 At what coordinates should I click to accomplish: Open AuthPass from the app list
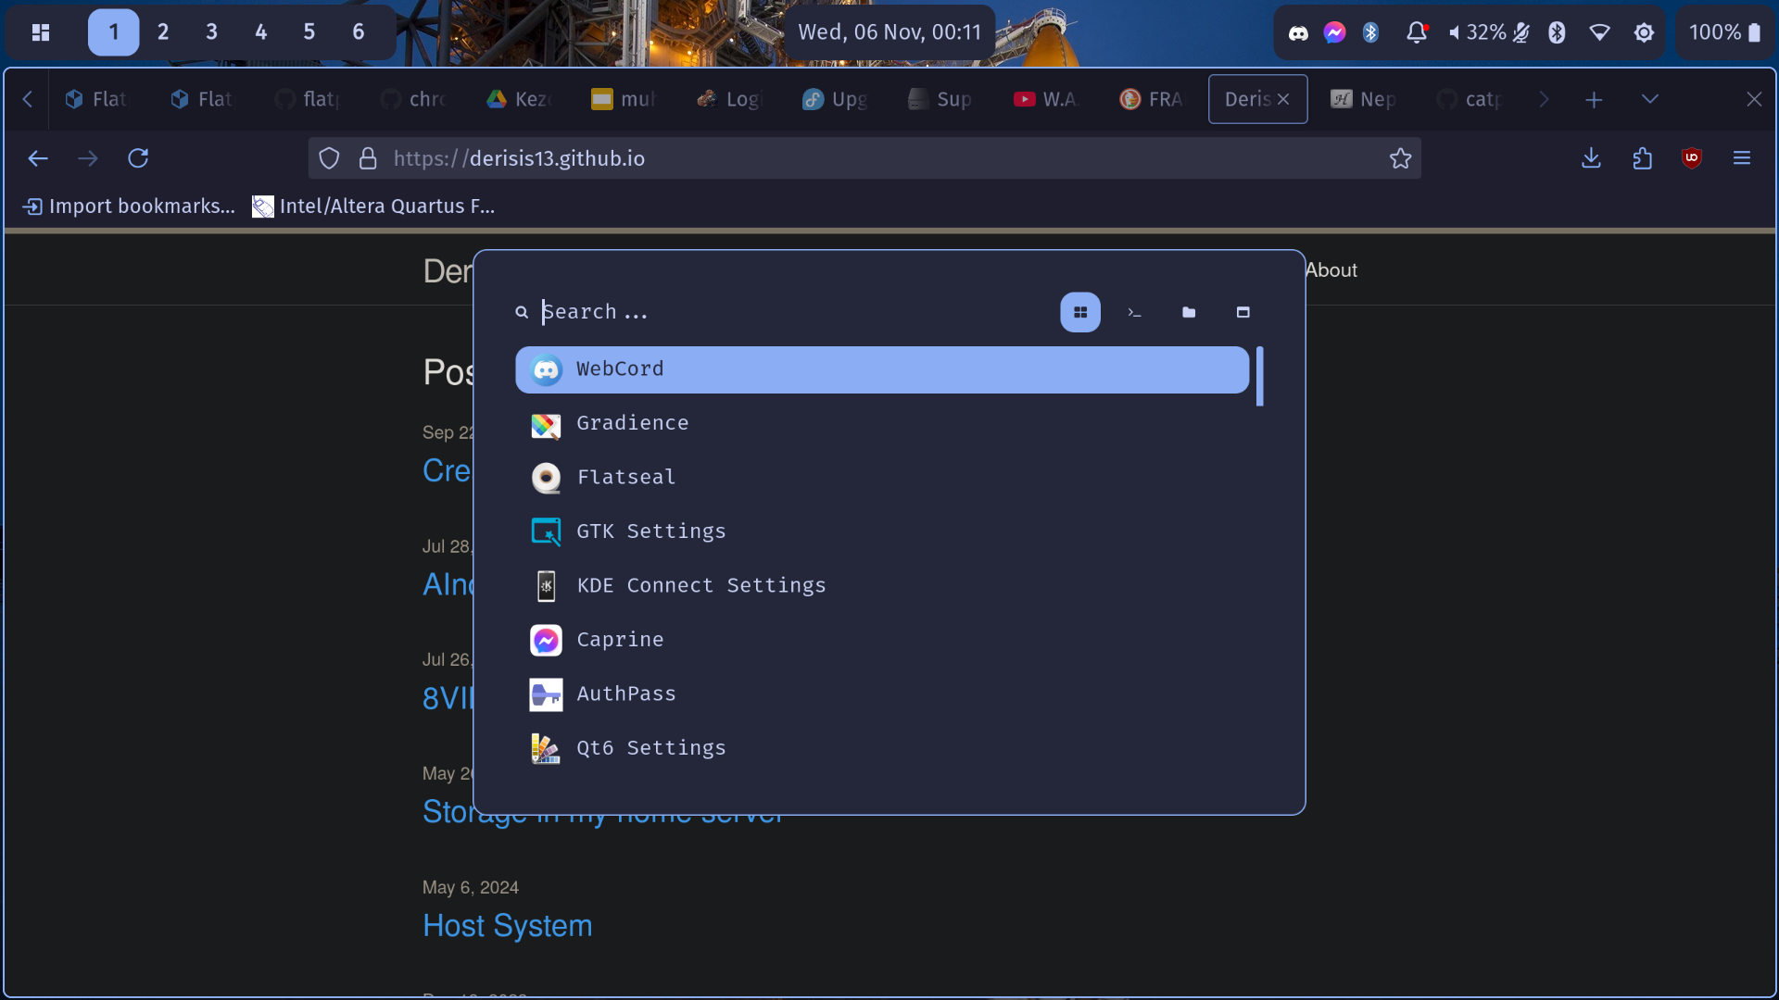(x=625, y=694)
